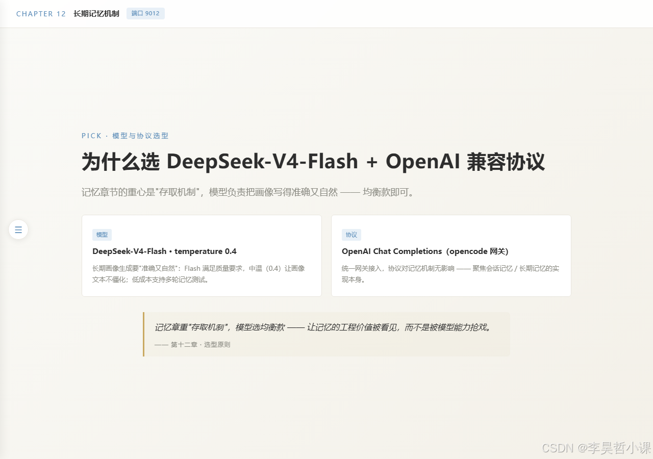Click the description starting with 长期画像生成要
The height and width of the screenshot is (459, 653).
coord(198,274)
